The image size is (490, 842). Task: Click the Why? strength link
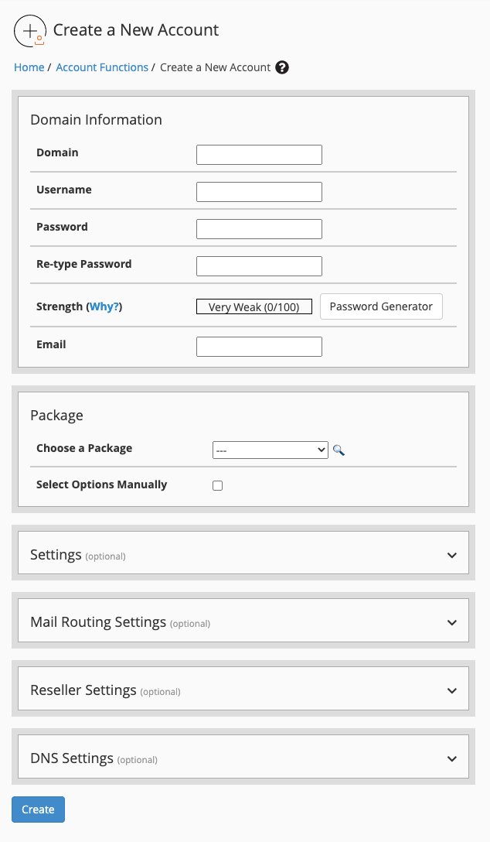pos(104,306)
